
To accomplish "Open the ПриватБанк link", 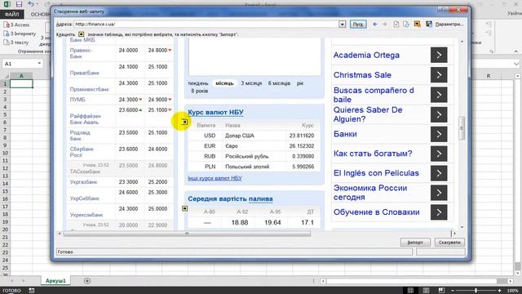I will click(x=85, y=73).
